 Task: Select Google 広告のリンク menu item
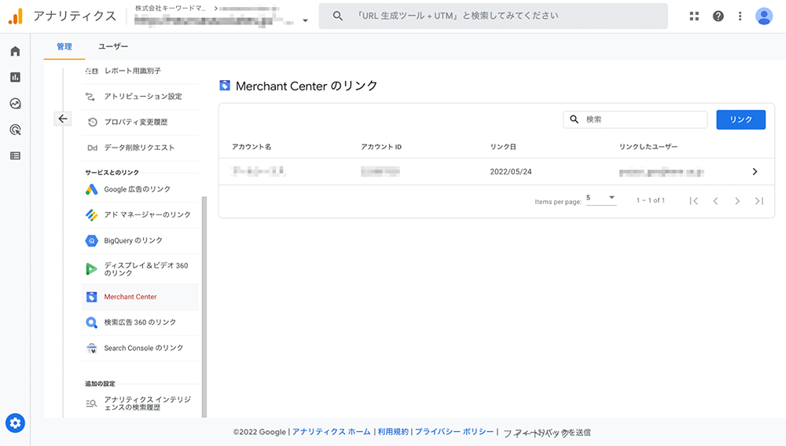(x=141, y=189)
